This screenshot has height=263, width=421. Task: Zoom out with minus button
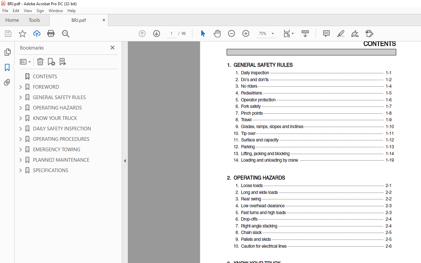232,34
